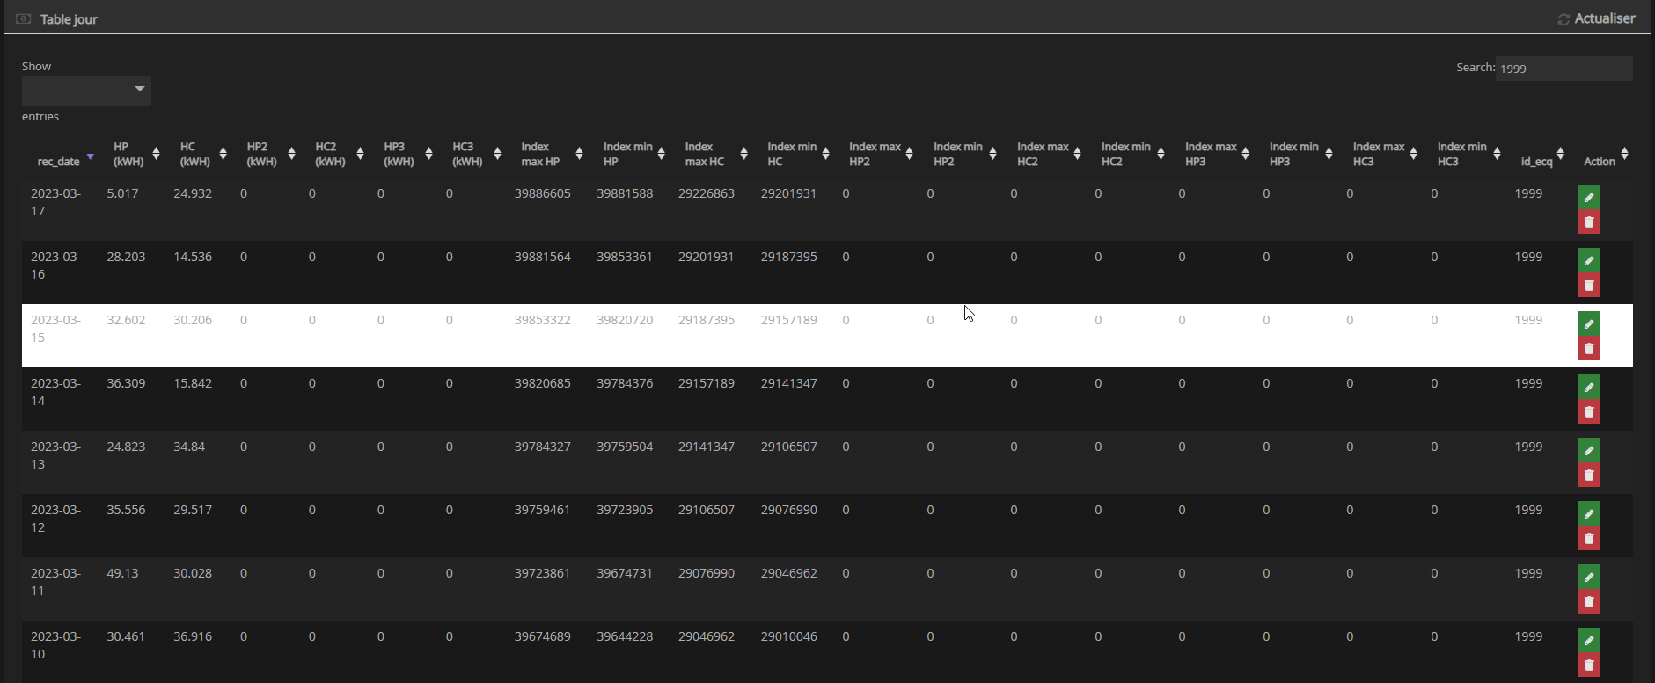Click the table icon beside Table jour title
Image resolution: width=1655 pixels, height=683 pixels.
24,19
